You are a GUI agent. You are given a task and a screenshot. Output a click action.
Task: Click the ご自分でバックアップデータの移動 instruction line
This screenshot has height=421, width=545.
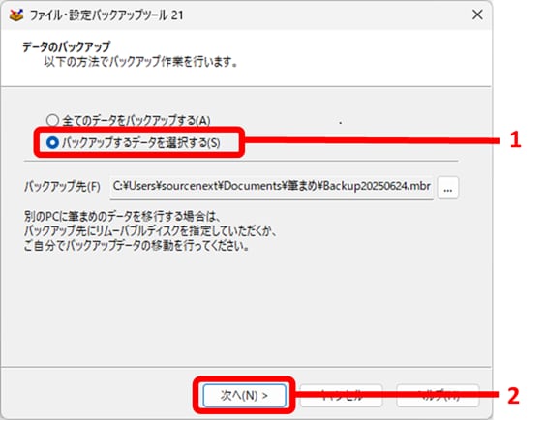(136, 246)
